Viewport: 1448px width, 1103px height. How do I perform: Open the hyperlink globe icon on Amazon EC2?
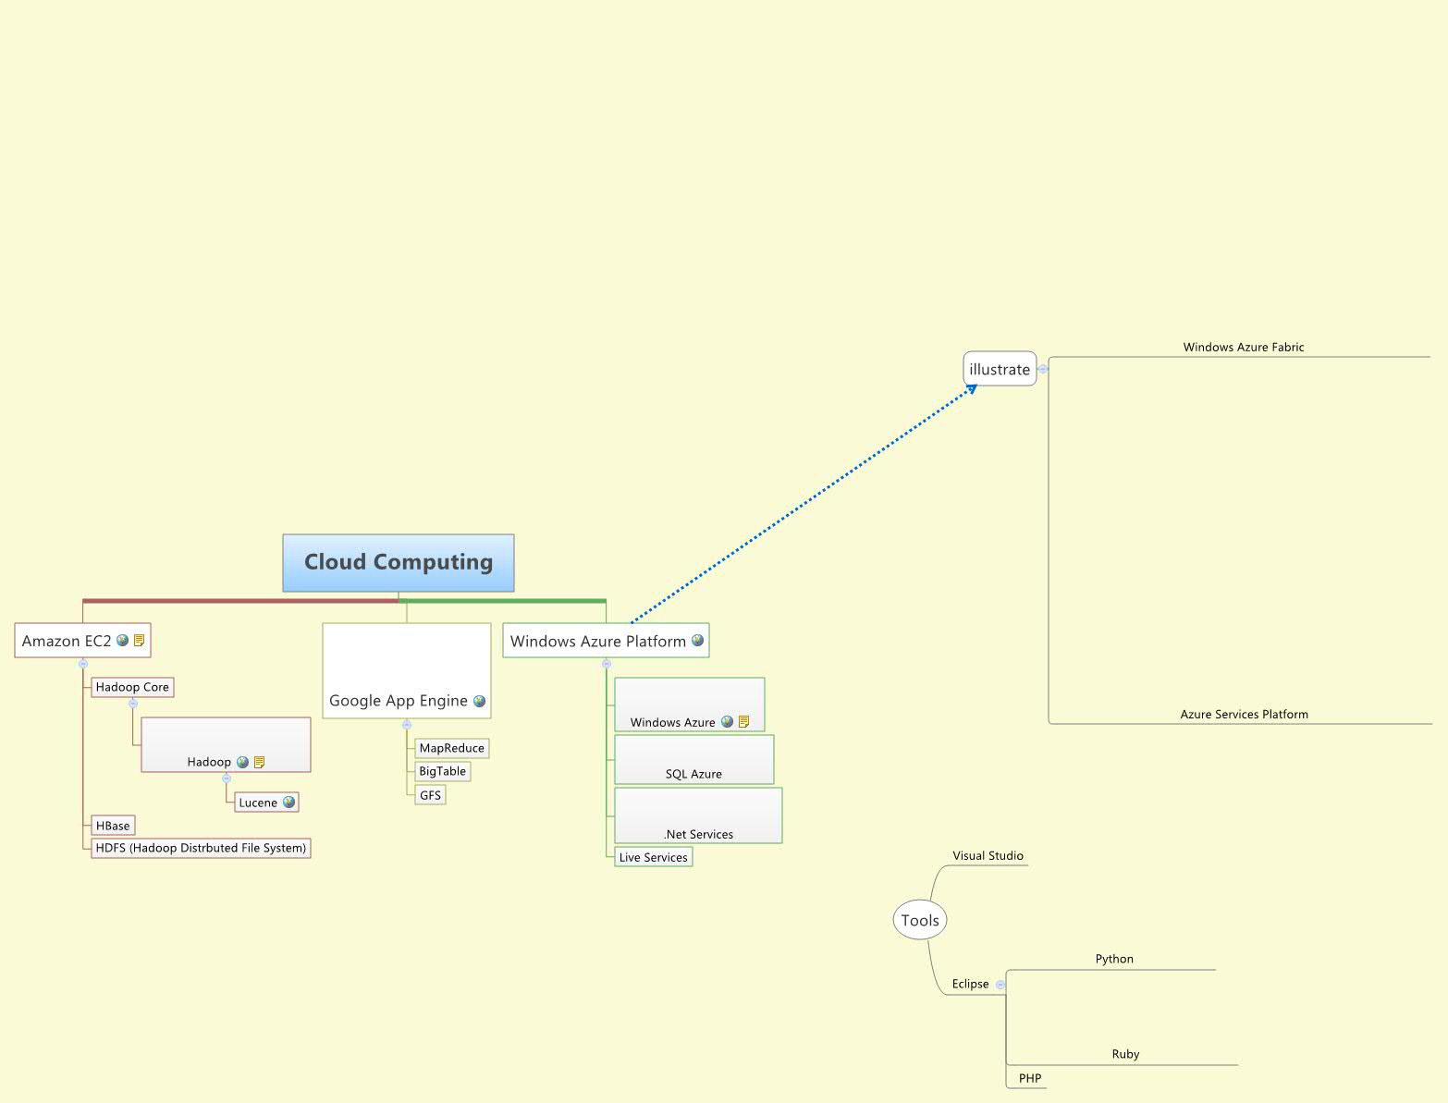coord(122,641)
